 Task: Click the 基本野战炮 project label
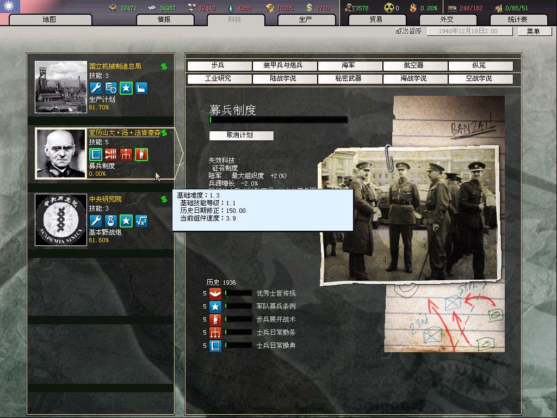[105, 232]
